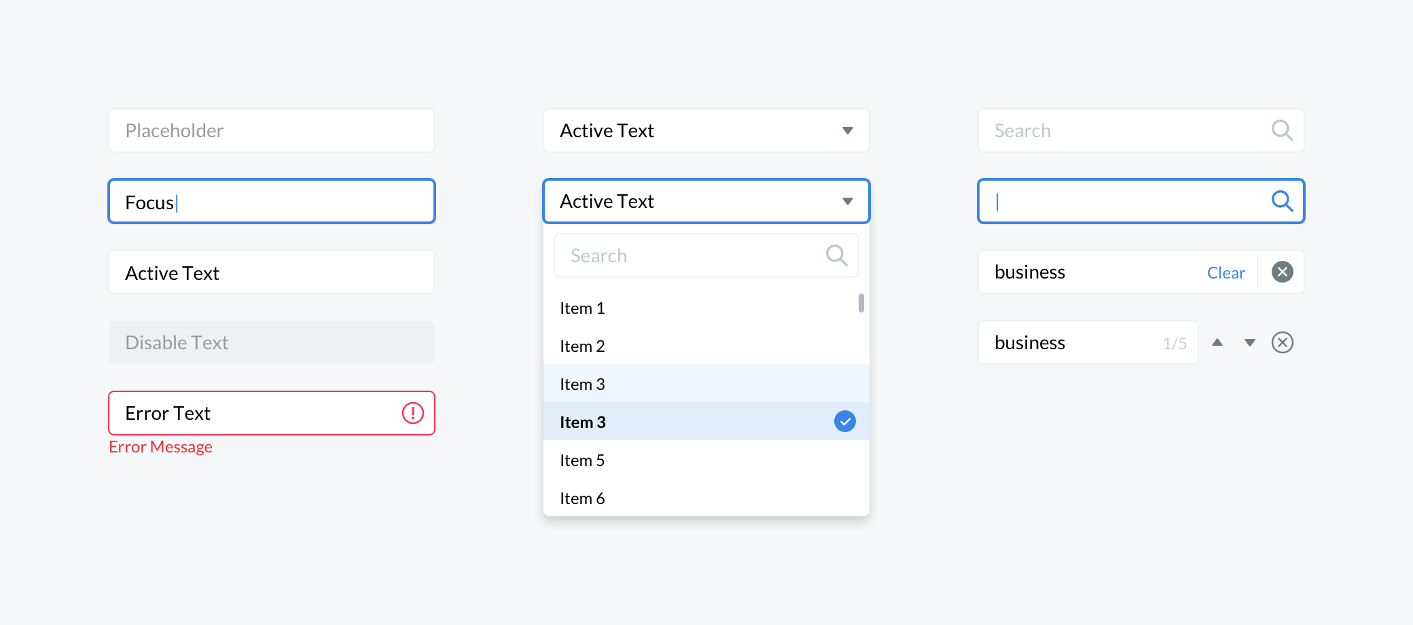Click the magnifier icon inside the dropdown search
1413x625 pixels.
click(x=836, y=255)
